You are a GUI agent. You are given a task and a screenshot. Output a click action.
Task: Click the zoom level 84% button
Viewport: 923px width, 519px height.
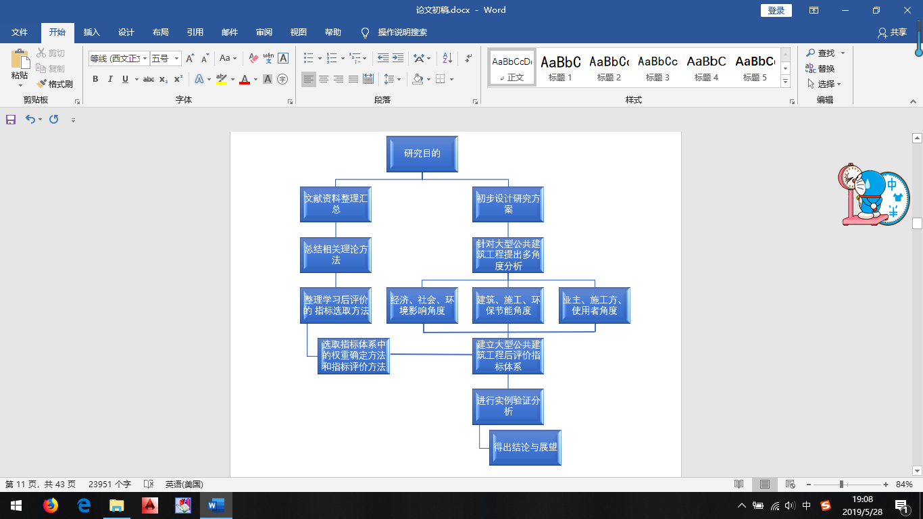[x=904, y=485]
